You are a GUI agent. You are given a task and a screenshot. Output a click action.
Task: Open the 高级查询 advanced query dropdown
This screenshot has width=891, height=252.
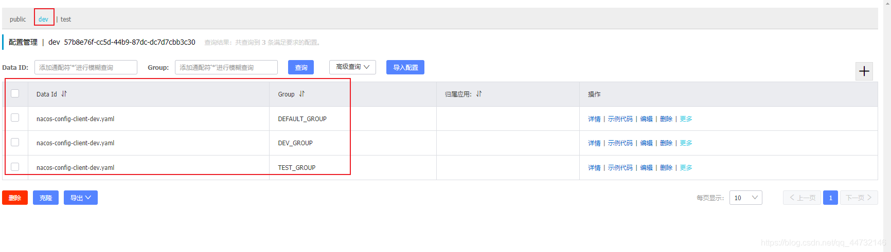point(352,67)
